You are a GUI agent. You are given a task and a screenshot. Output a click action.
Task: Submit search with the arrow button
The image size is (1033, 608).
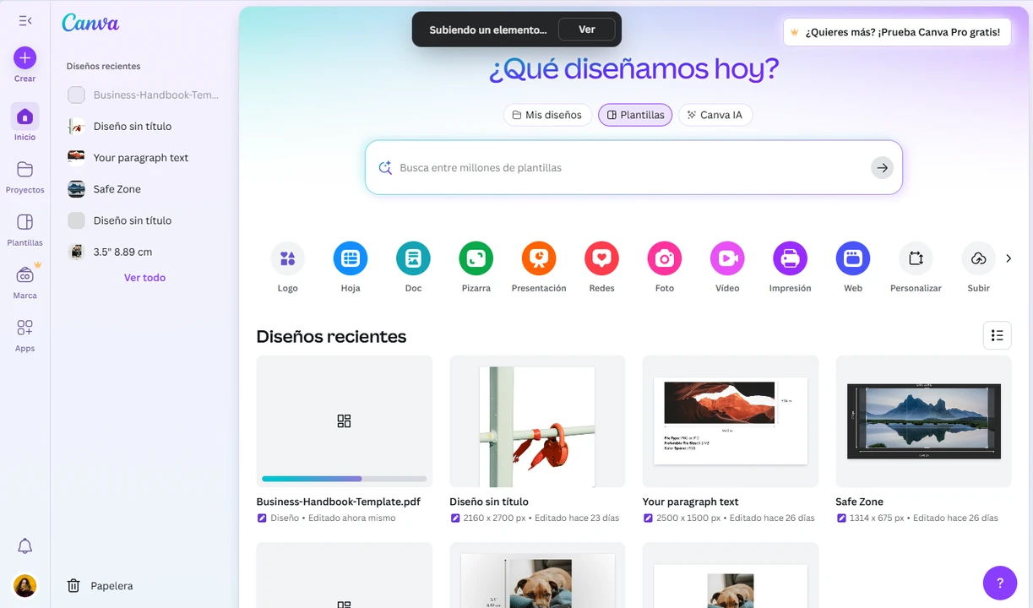[x=882, y=167]
